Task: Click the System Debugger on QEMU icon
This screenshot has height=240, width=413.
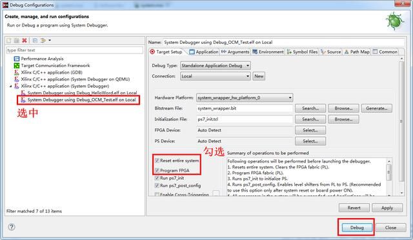Action: pyautogui.click(x=17, y=79)
